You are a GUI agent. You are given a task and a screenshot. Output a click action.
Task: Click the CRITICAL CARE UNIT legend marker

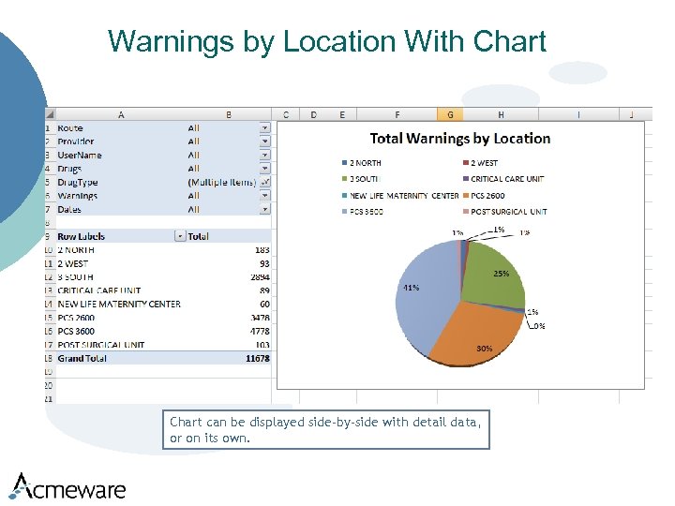coord(466,179)
